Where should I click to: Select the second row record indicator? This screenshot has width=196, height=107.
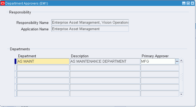(x=15, y=68)
